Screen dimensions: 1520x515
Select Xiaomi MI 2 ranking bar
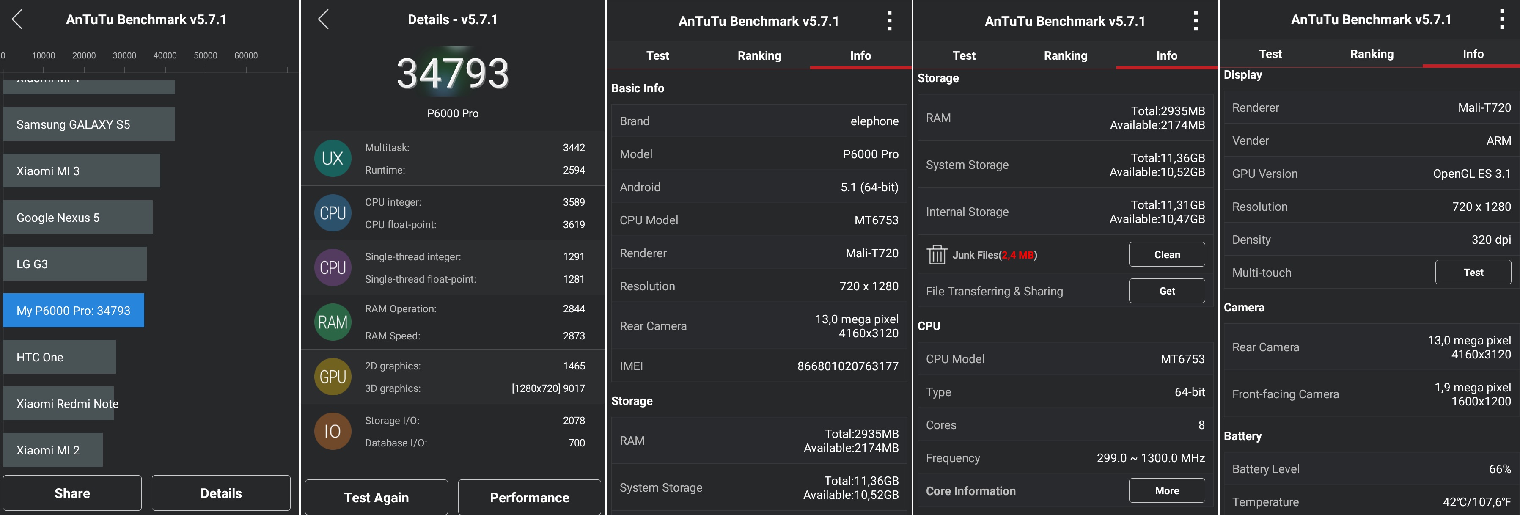click(53, 450)
